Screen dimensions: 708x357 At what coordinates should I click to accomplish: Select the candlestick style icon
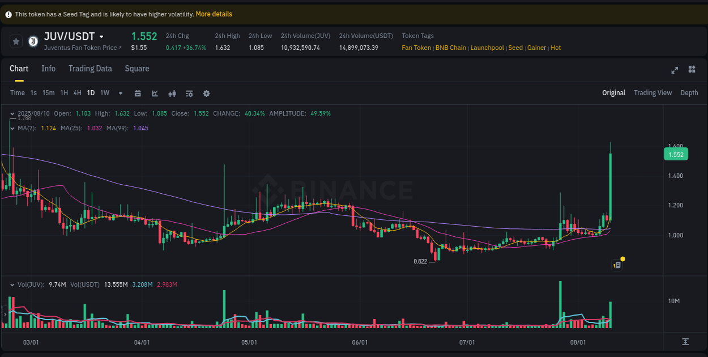[172, 93]
